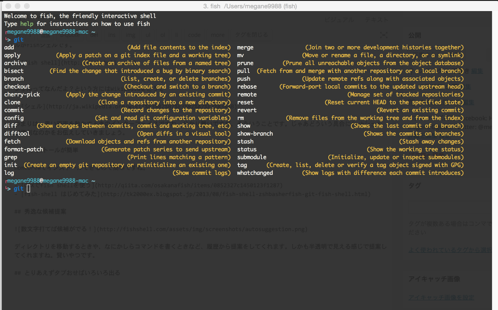Click description '(Open diffs in a visual tool)'
The width and height of the screenshot is (498, 310).
pos(184,134)
